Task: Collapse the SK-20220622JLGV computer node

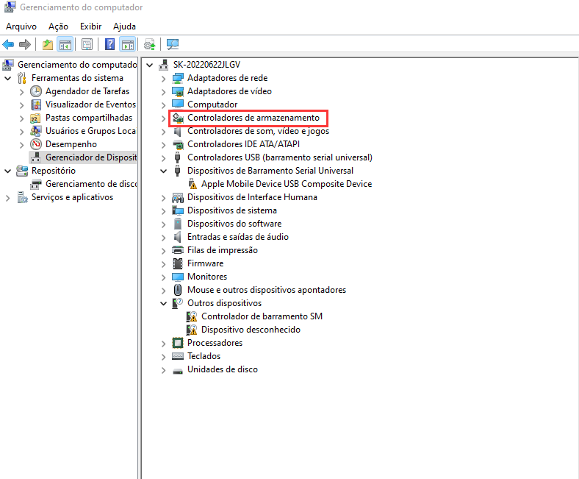Action: tap(150, 65)
